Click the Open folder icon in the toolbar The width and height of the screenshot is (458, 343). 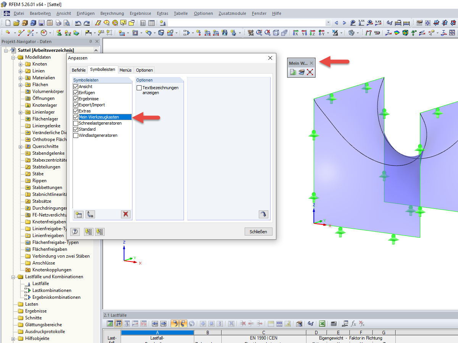point(16,23)
